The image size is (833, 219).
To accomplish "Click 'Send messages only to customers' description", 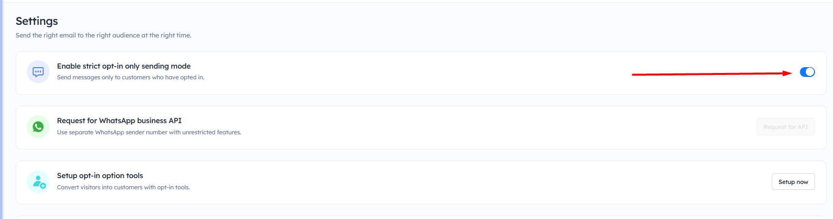I will (130, 77).
